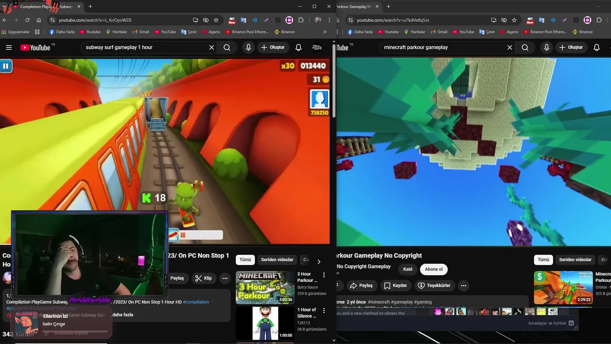Viewport: 611px width, 344px height.
Task: Click Kaydet button in right window
Action: point(395,286)
